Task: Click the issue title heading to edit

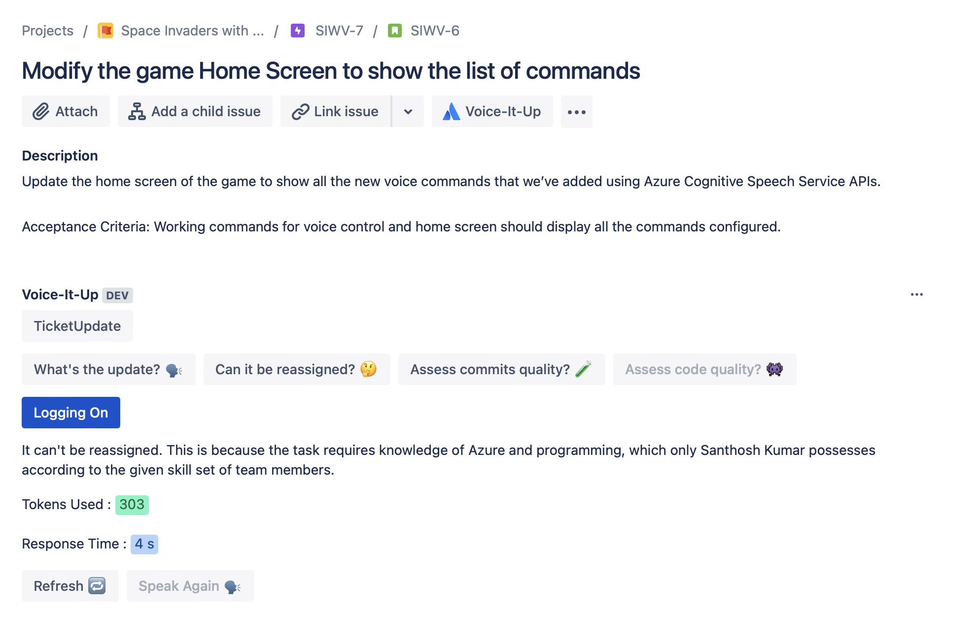Action: tap(331, 71)
